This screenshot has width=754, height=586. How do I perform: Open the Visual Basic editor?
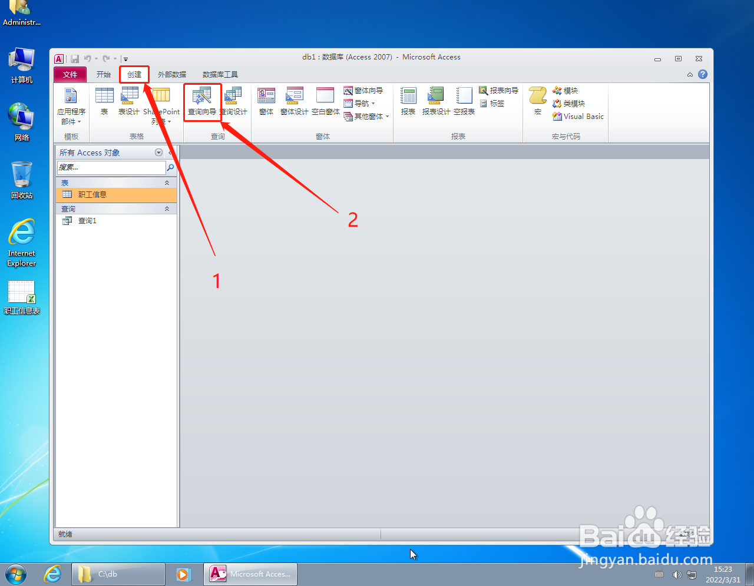tap(578, 117)
